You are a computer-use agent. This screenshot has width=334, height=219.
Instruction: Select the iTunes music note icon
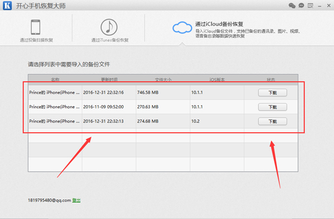pos(109,27)
